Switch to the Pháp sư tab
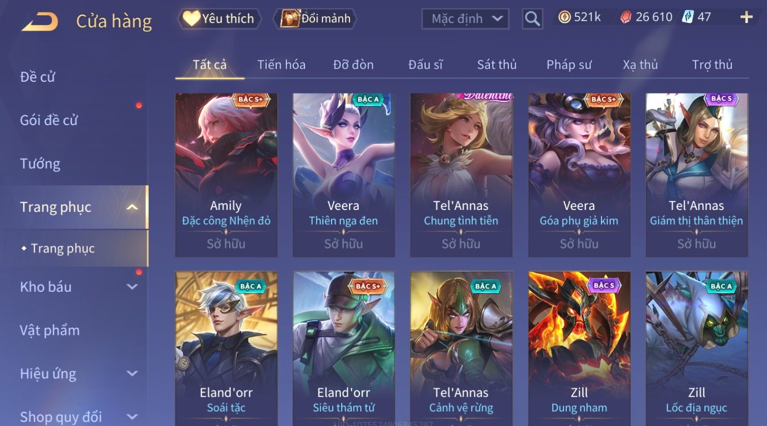 [569, 65]
